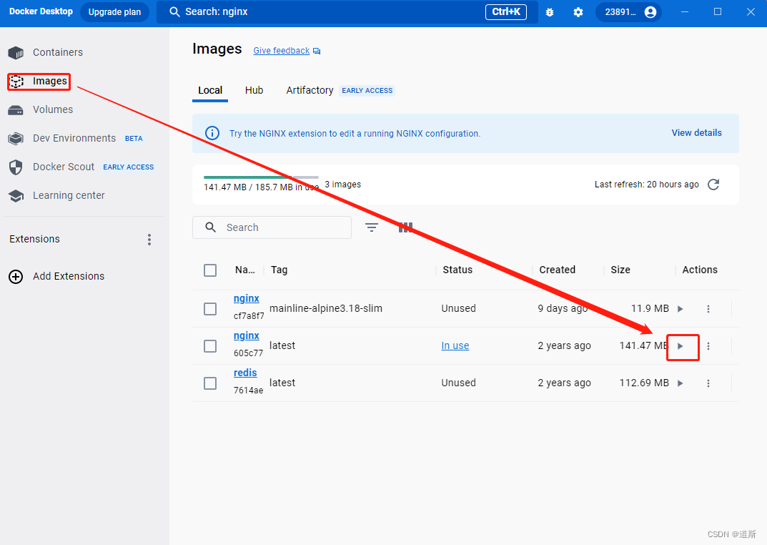Viewport: 767px width, 545px height.
Task: Open the nginx 605c77 image link
Action: click(x=246, y=335)
